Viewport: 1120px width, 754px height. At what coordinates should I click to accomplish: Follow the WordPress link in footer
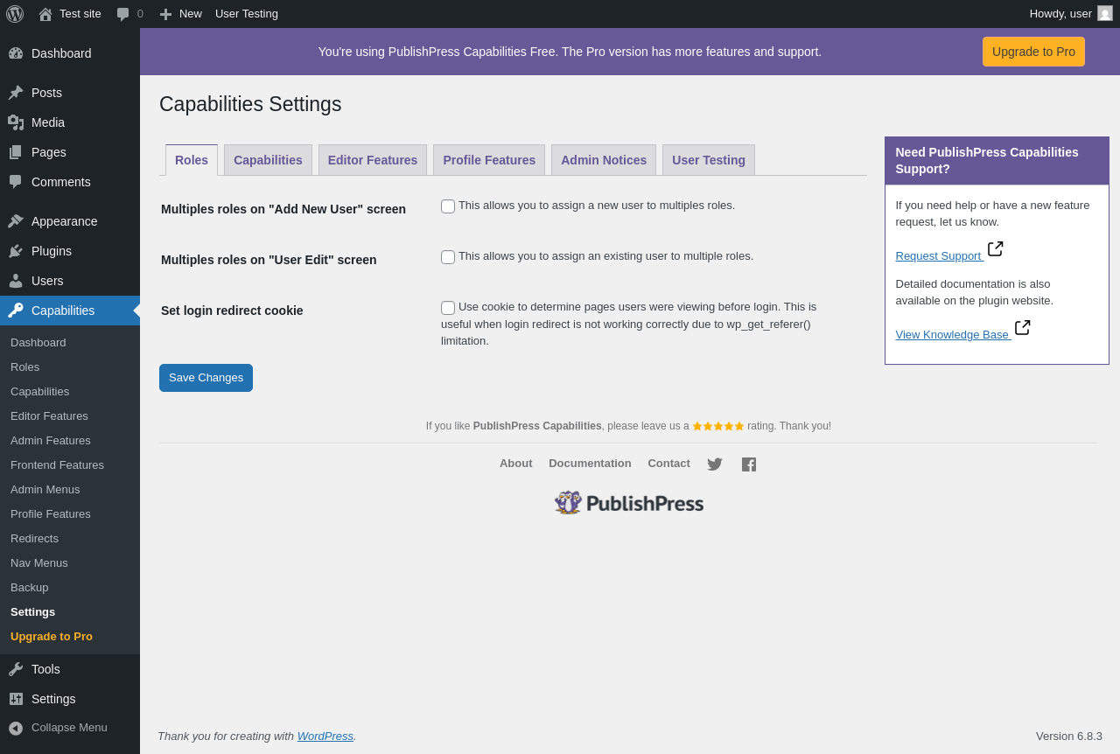325,737
